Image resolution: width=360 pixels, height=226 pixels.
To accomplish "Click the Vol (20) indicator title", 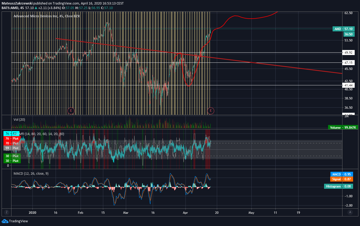I will point(19,120).
